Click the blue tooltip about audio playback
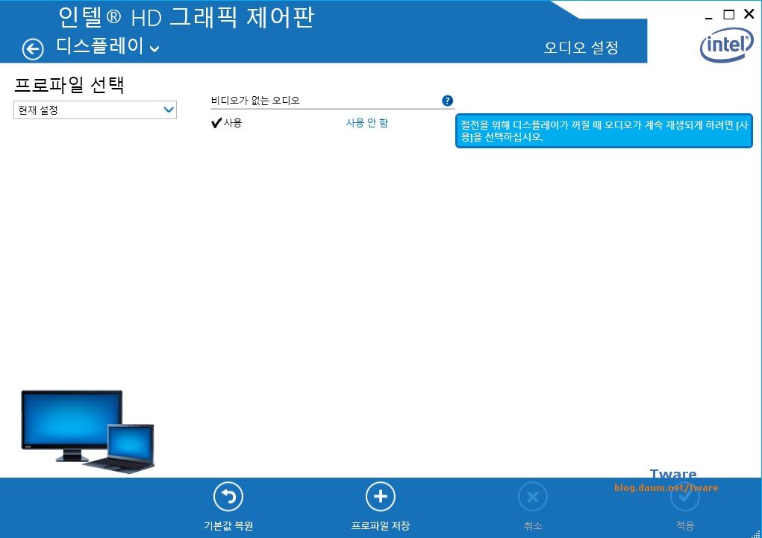Viewport: 762px width, 538px height. tap(604, 131)
